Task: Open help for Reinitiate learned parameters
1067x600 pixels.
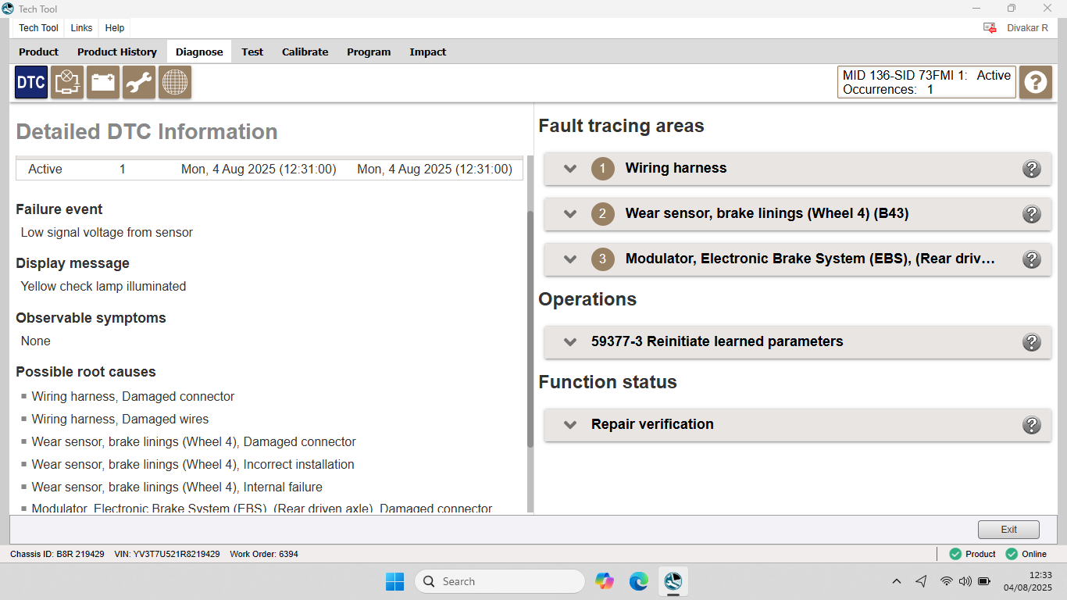Action: [x=1031, y=342]
